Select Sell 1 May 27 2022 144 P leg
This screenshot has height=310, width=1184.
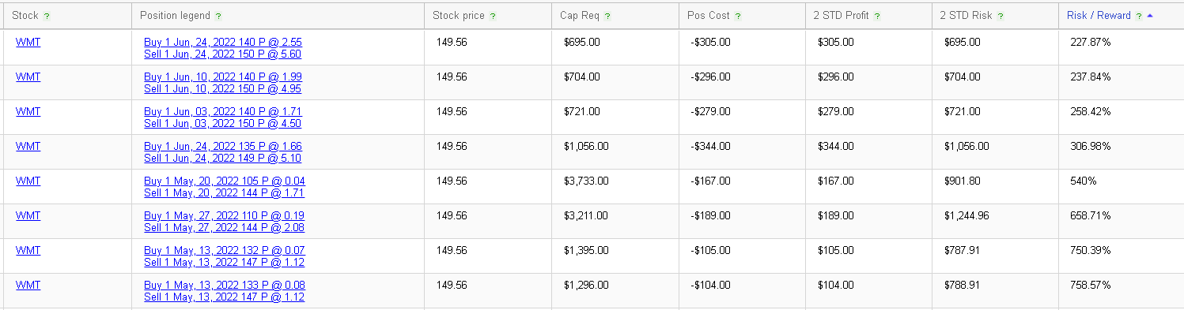(x=224, y=227)
